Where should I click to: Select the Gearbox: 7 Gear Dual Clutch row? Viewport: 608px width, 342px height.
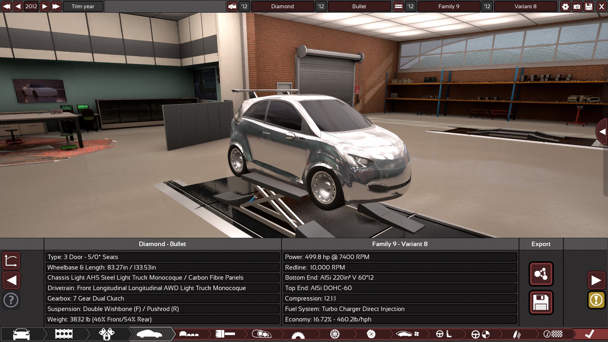tap(162, 299)
